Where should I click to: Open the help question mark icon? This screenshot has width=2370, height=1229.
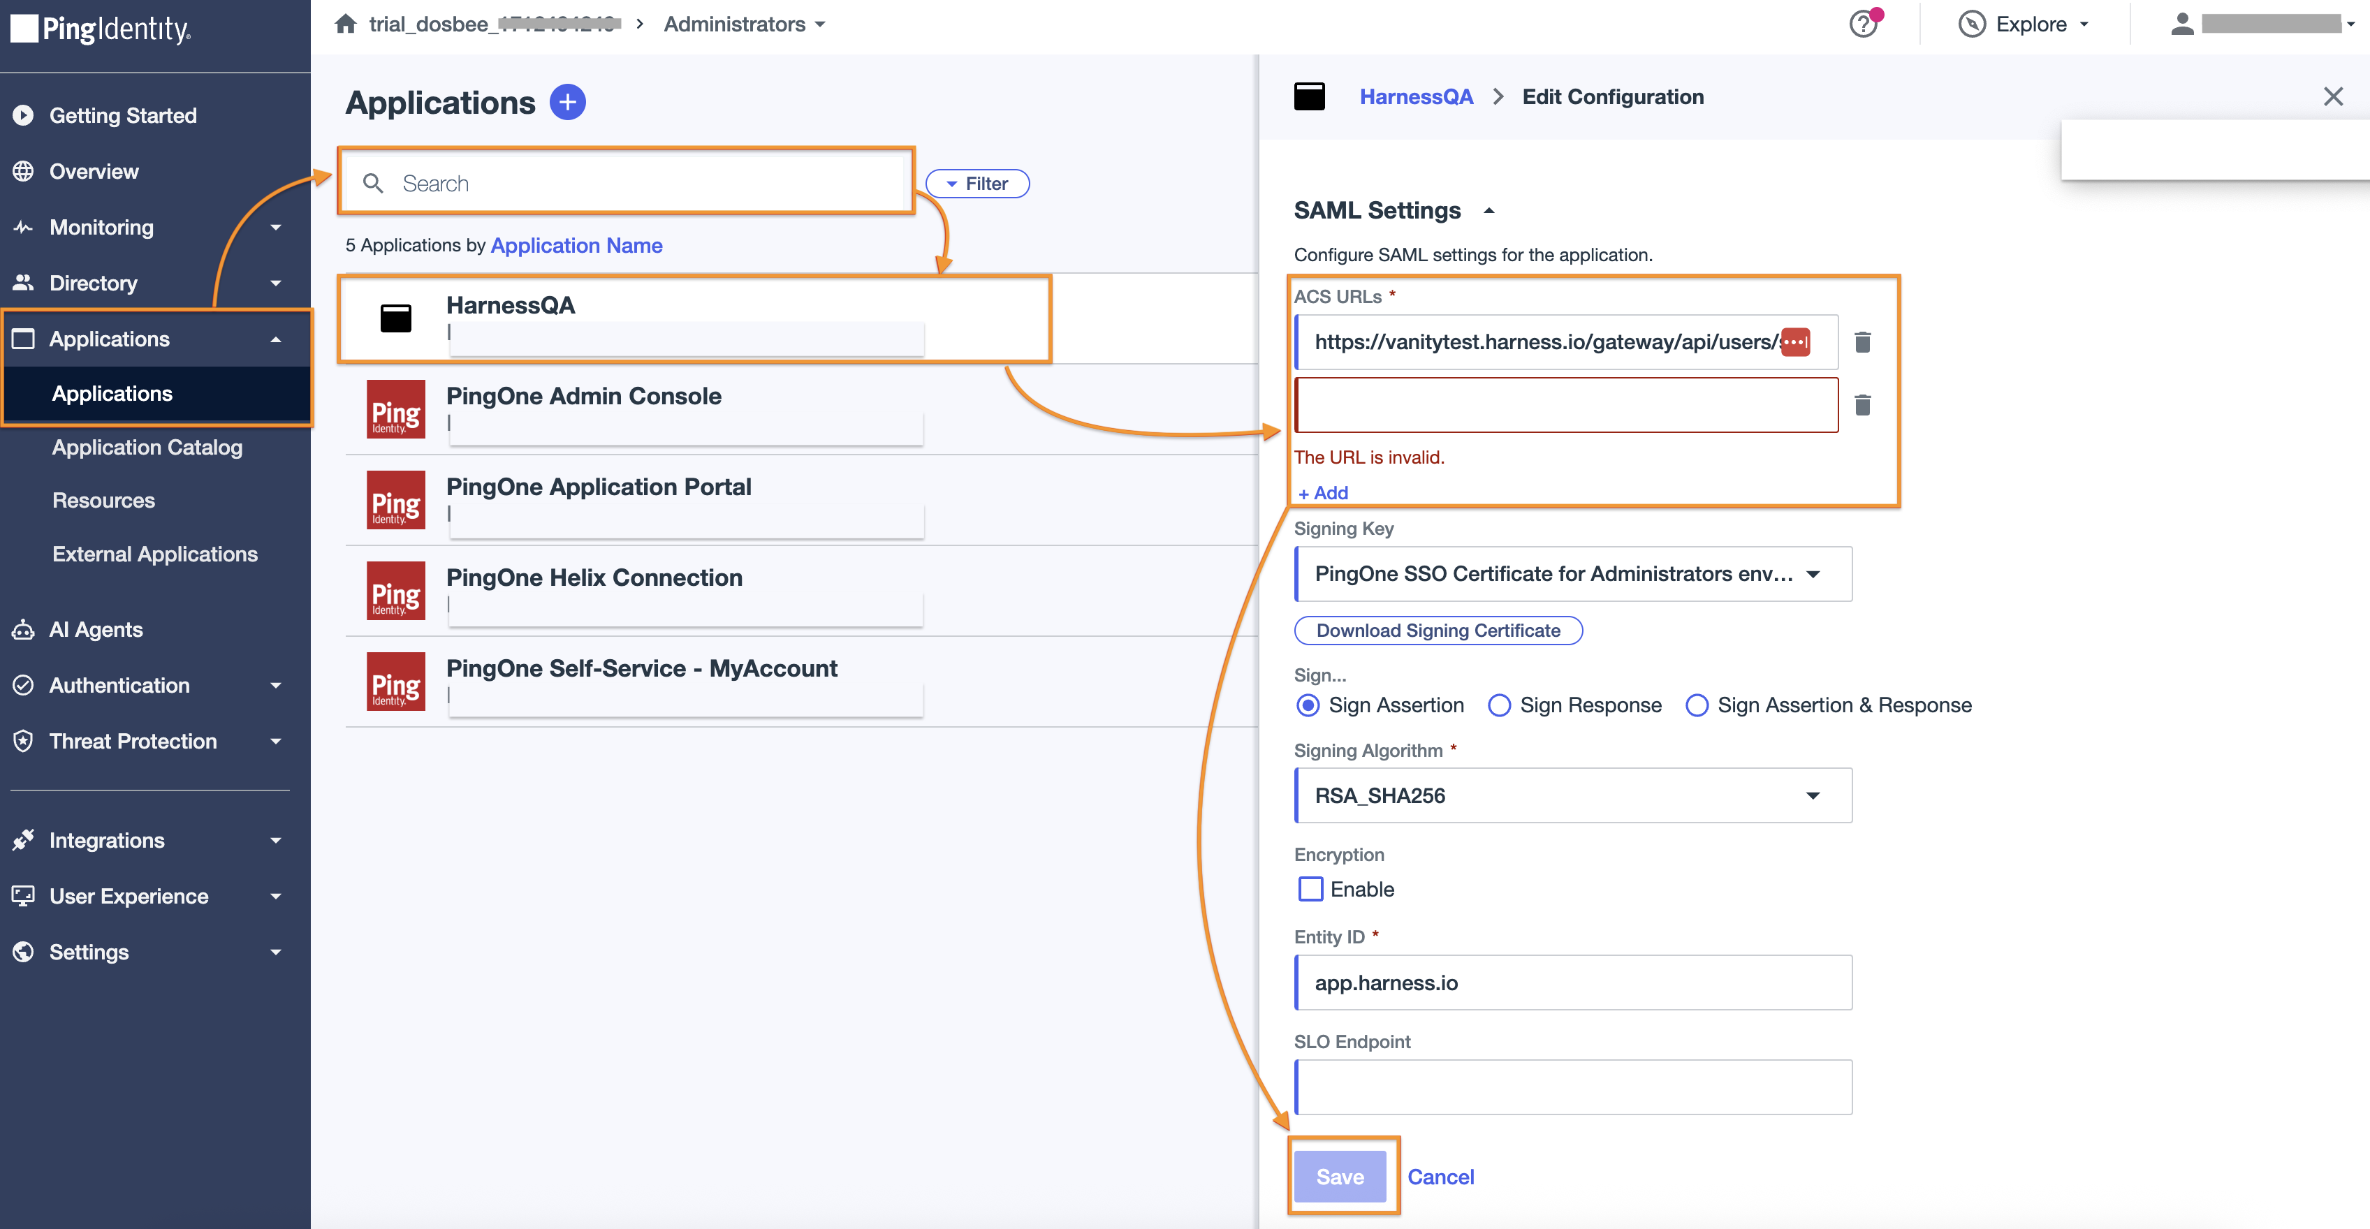[x=1863, y=24]
